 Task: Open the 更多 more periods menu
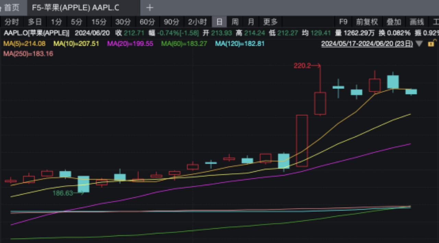pos(270,22)
